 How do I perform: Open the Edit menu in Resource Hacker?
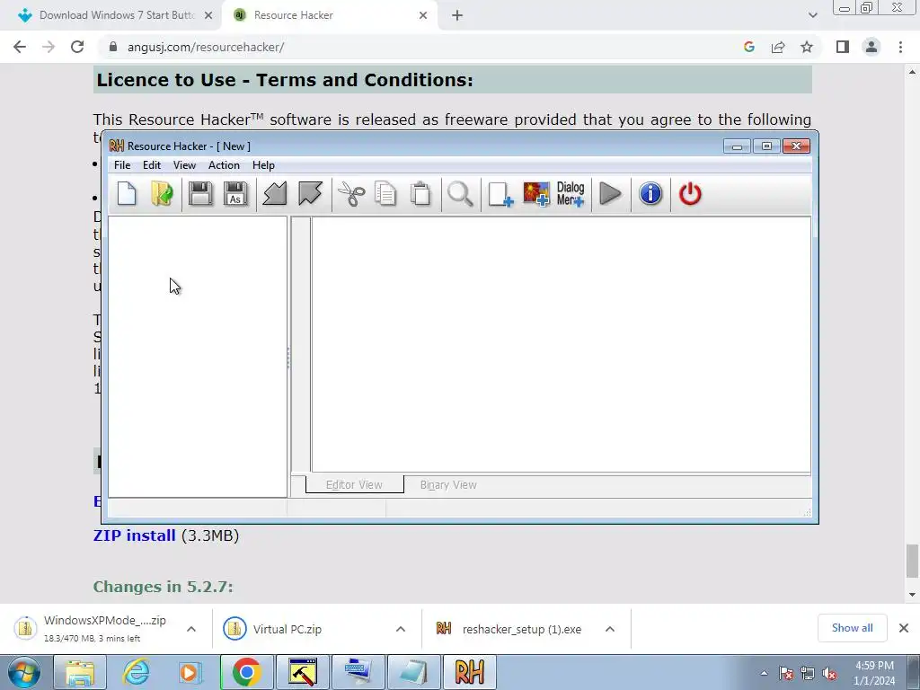[x=151, y=165]
